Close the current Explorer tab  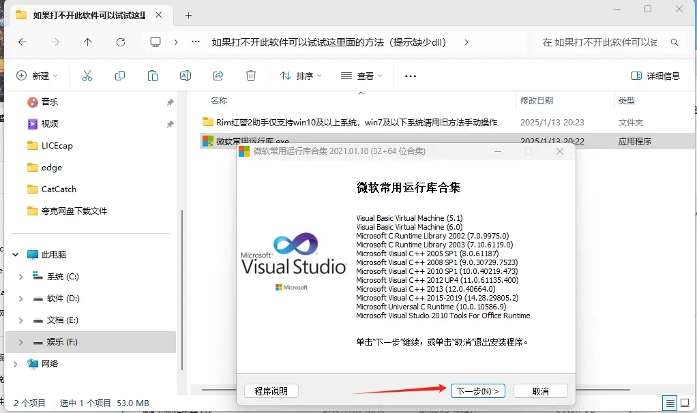coord(159,15)
